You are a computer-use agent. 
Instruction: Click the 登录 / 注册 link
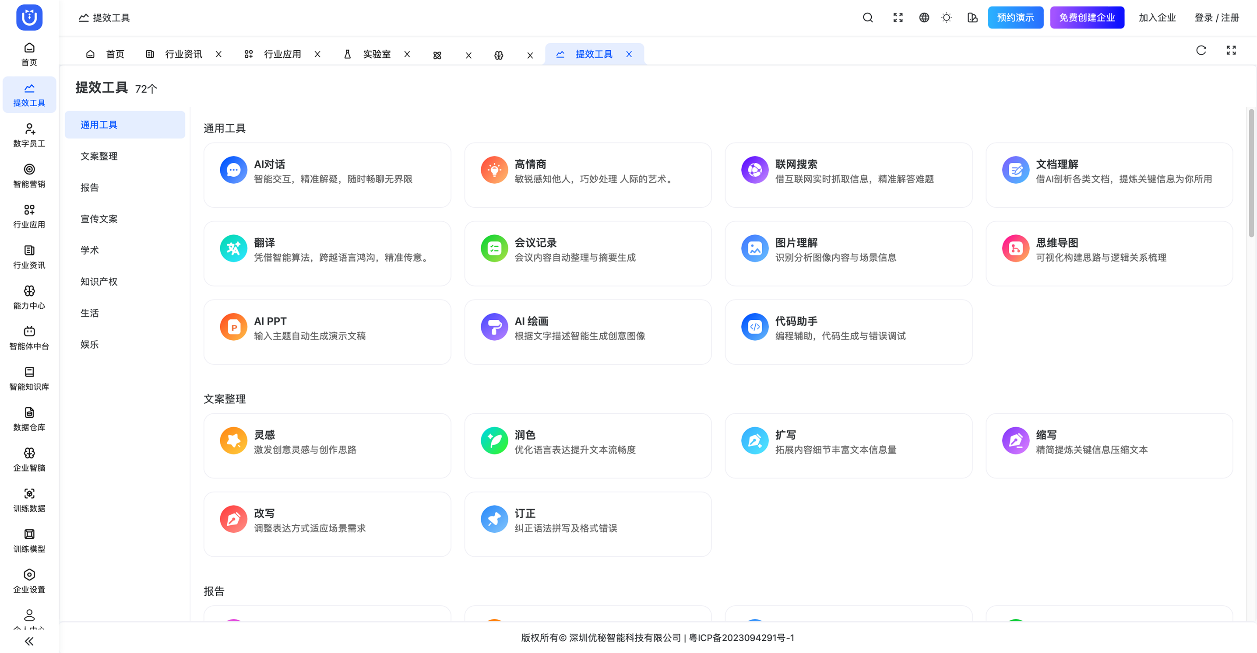tap(1216, 17)
